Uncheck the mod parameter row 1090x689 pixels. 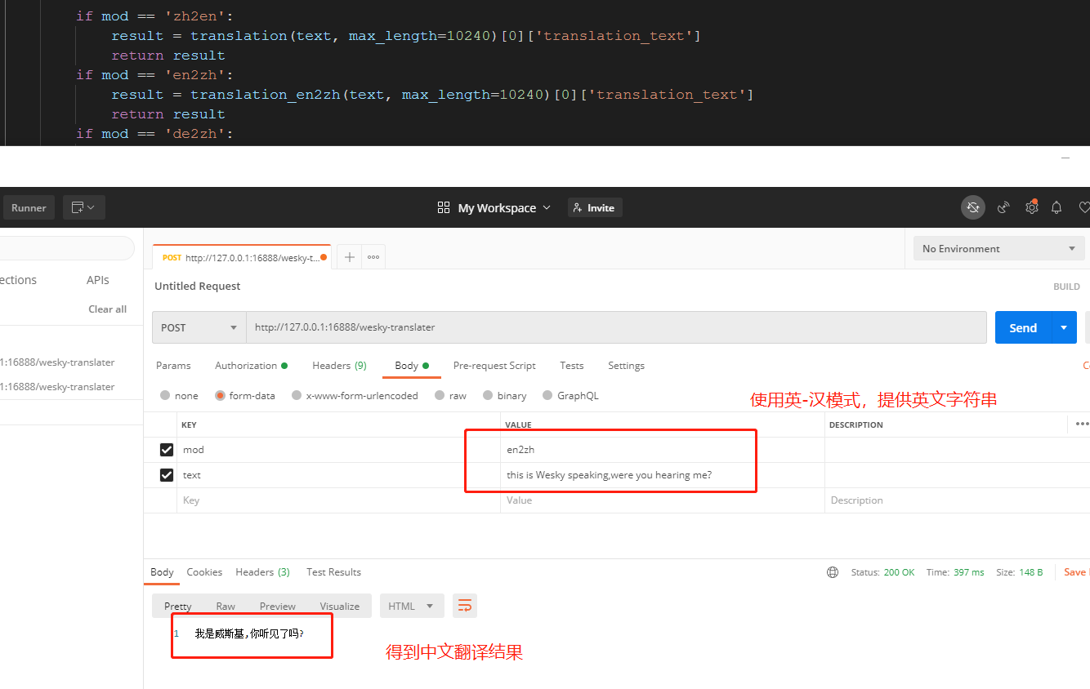[x=167, y=450]
